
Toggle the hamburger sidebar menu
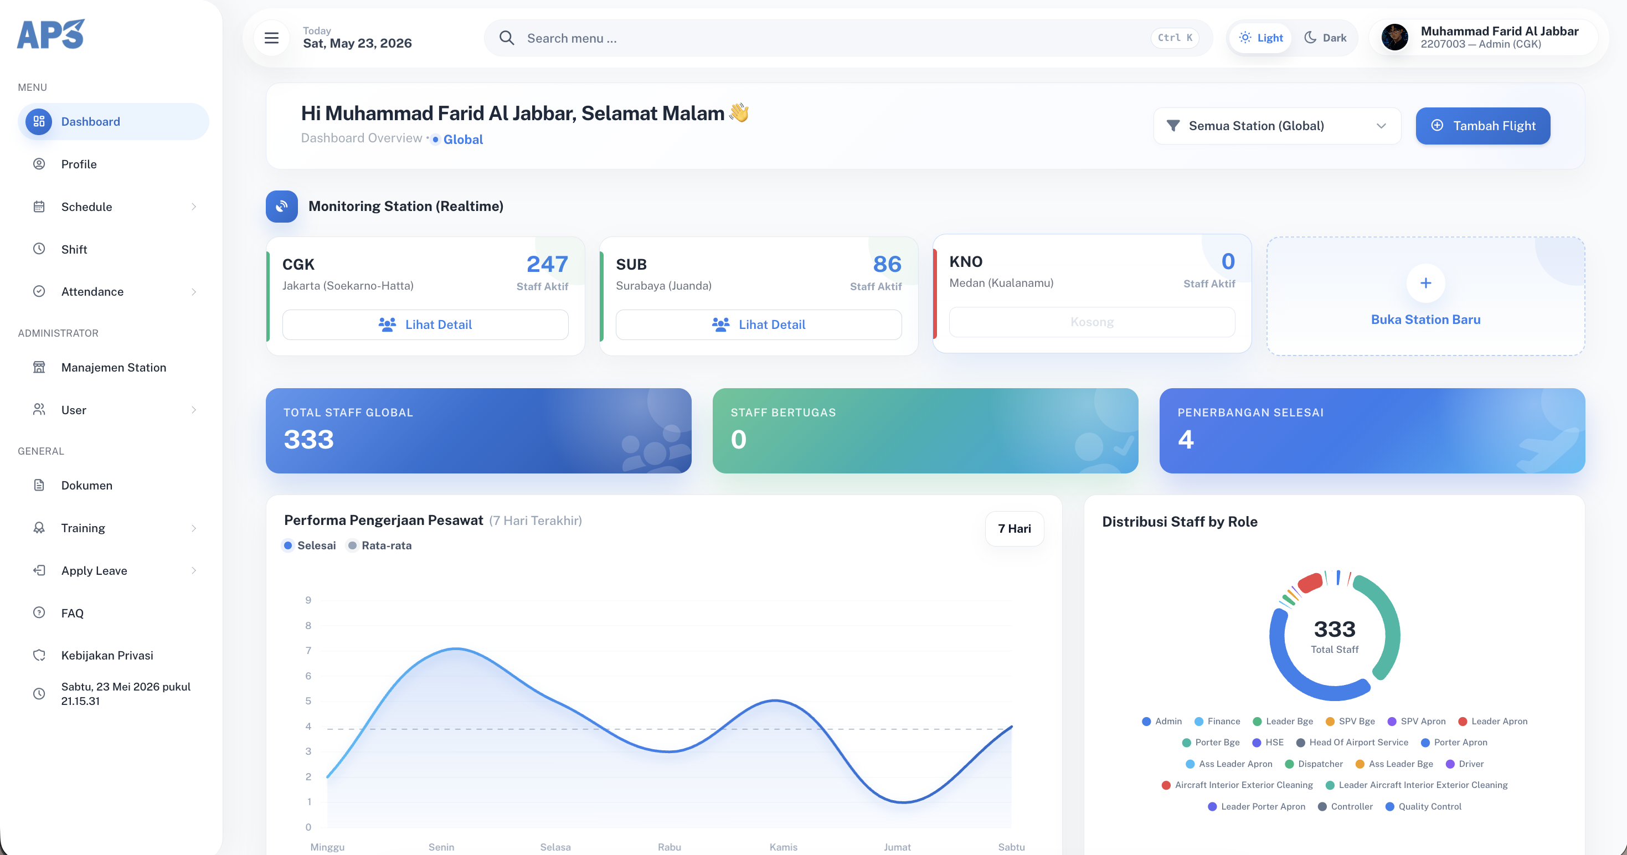click(x=271, y=38)
